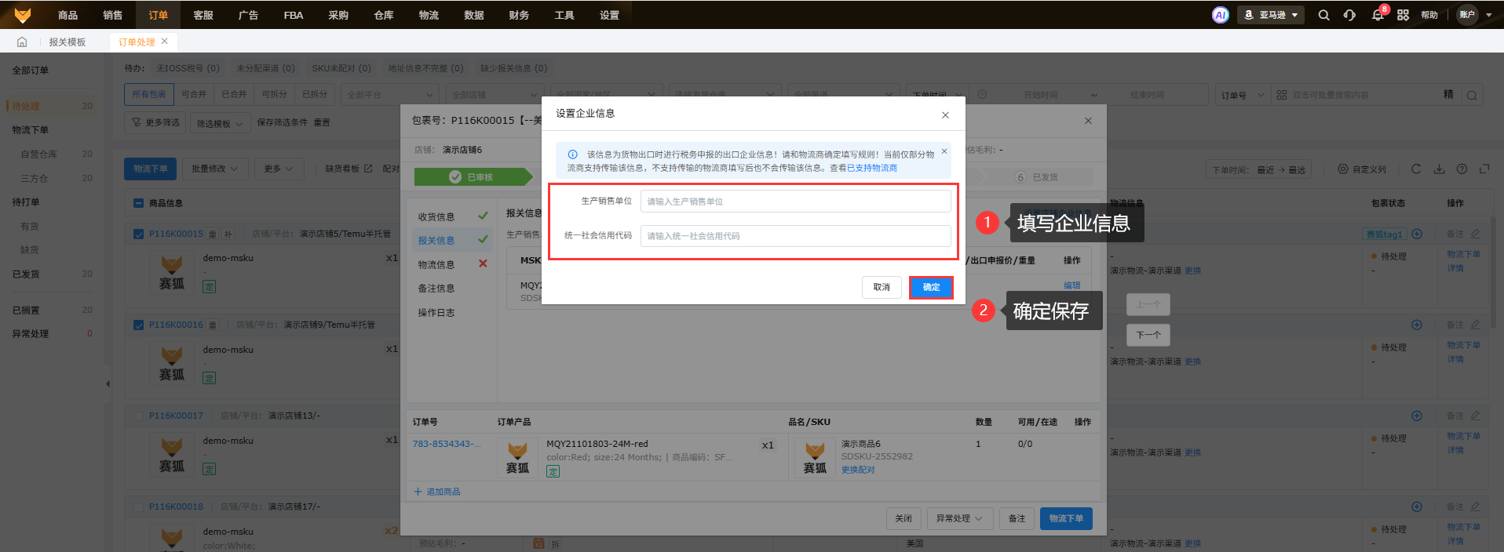Viewport: 1504px width, 552px height.
Task: Click the 生产销售单位 input field
Action: click(x=795, y=202)
